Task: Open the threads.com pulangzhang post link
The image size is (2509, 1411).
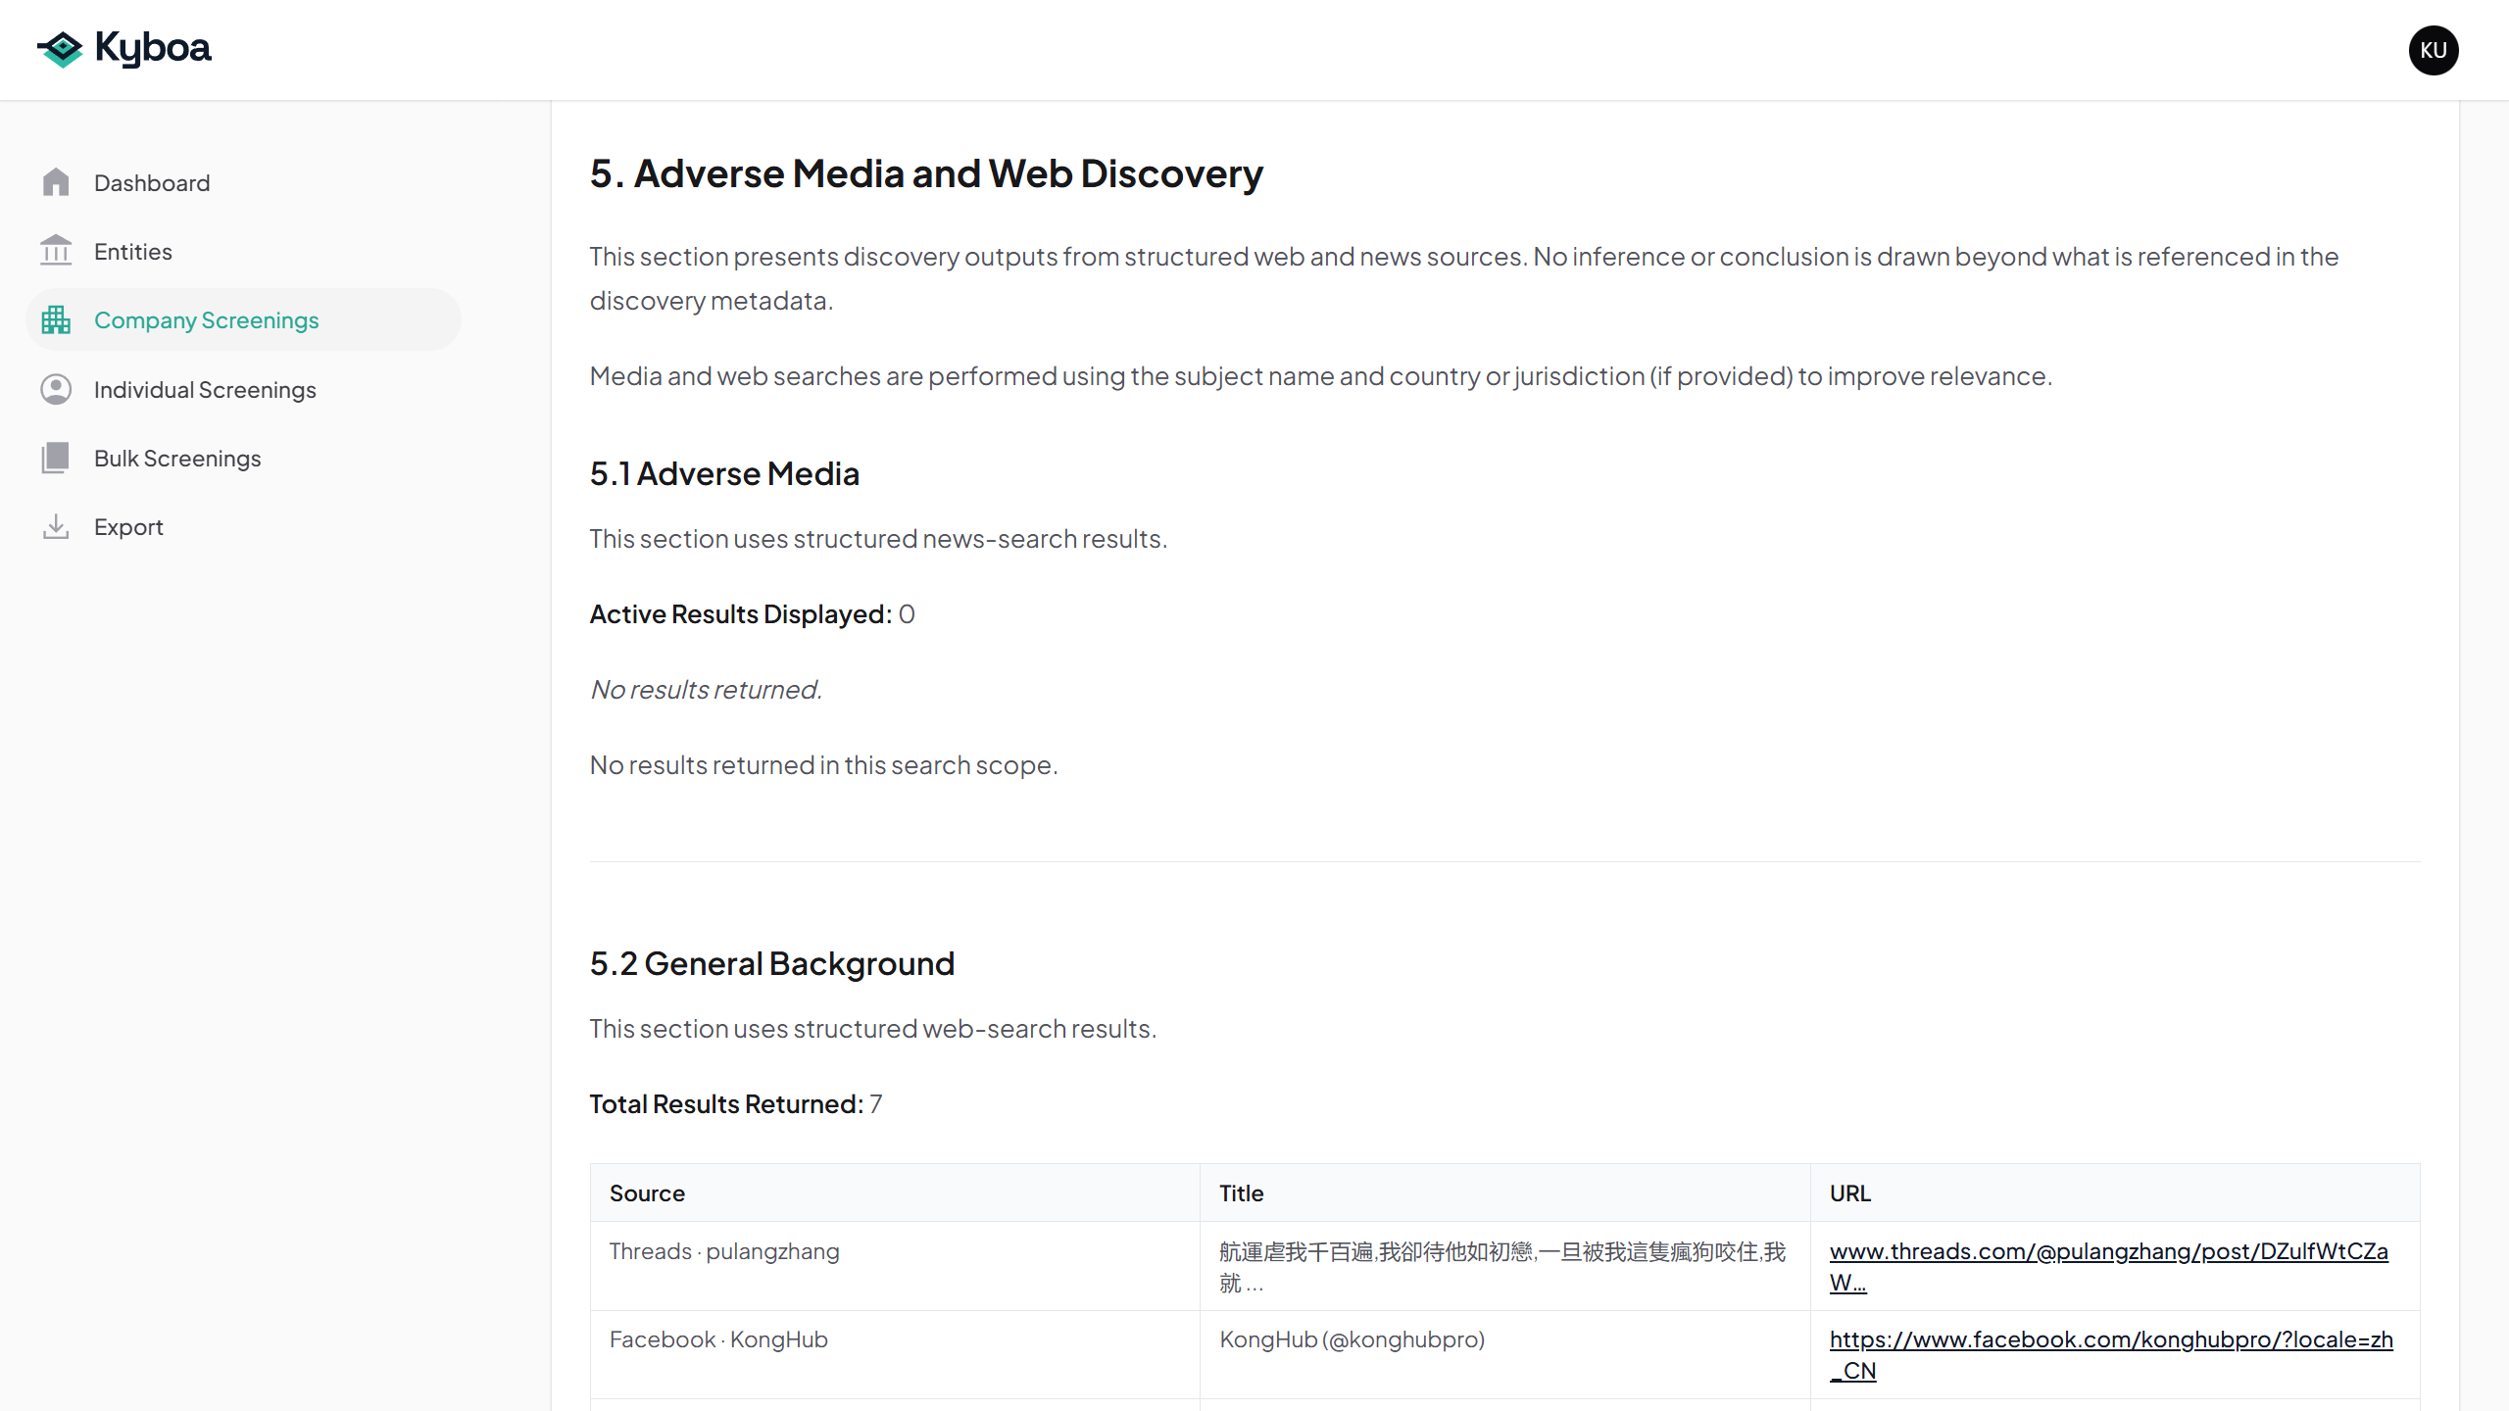Action: [2108, 1266]
